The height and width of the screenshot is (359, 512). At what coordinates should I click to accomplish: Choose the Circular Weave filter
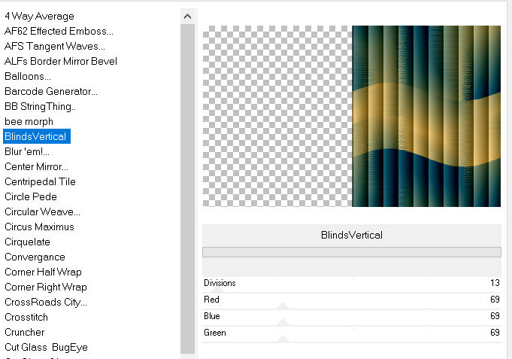(x=42, y=211)
